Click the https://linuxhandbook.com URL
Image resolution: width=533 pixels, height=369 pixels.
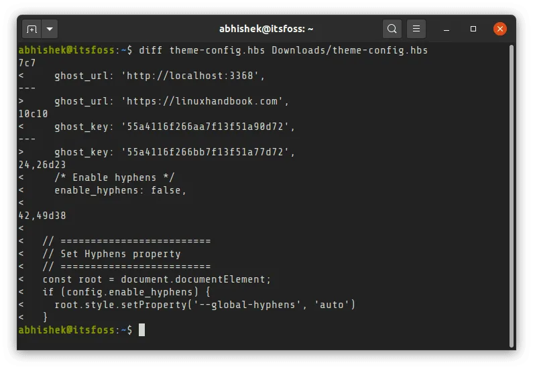point(204,101)
